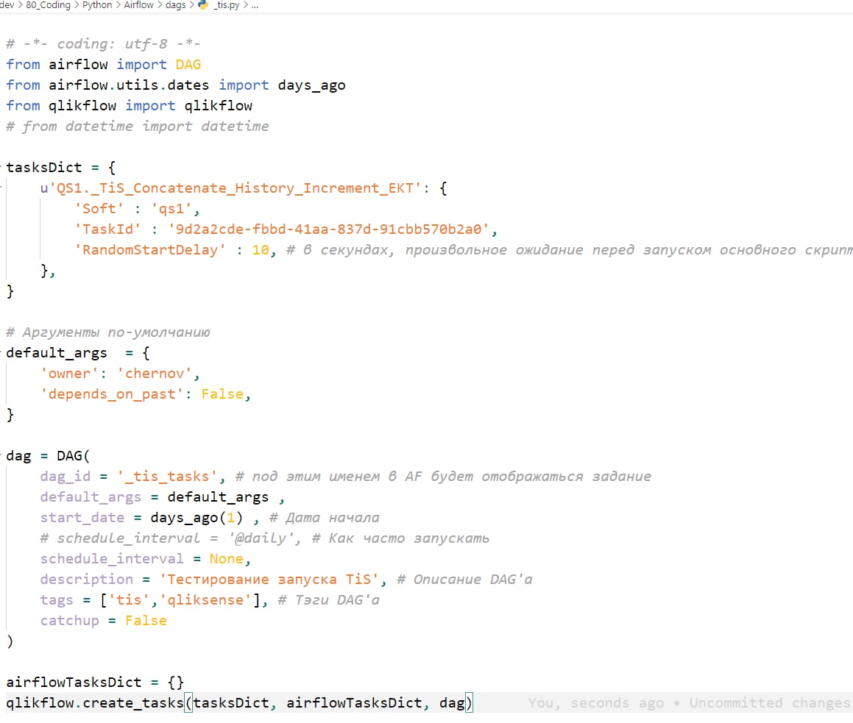
Task: Click the schedule_interval None value
Action: pyautogui.click(x=226, y=559)
